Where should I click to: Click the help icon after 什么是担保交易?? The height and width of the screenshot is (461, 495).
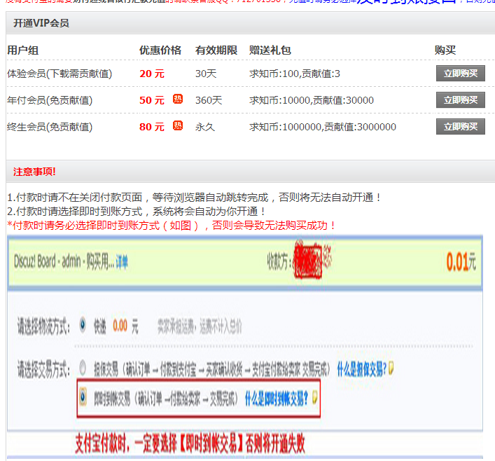coord(391,369)
